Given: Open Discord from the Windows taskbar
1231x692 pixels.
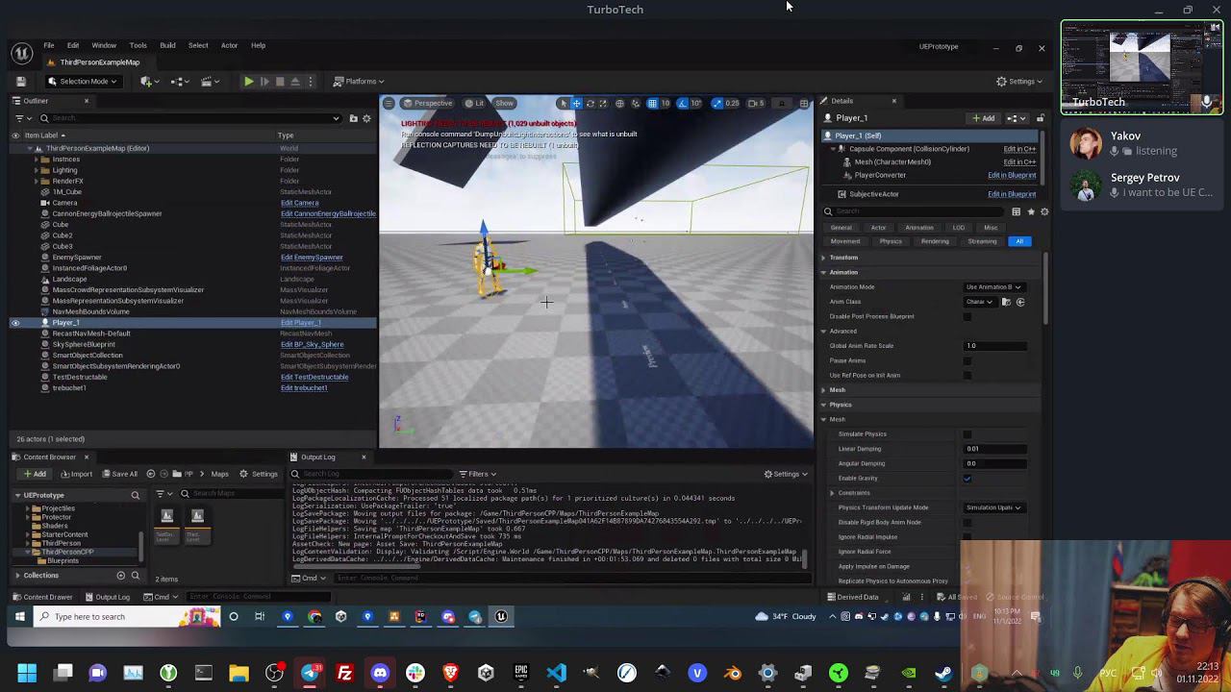Looking at the screenshot, I should point(380,673).
